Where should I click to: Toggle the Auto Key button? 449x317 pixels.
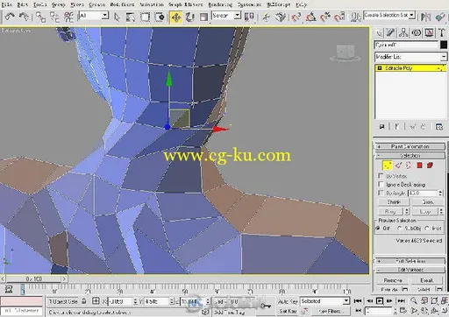click(288, 301)
